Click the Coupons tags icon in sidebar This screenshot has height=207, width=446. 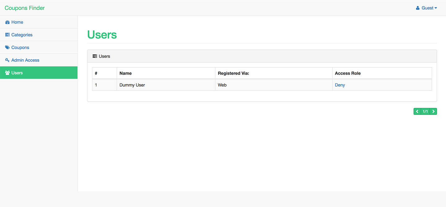point(7,48)
